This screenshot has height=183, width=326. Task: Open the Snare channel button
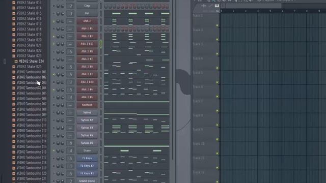point(87,150)
